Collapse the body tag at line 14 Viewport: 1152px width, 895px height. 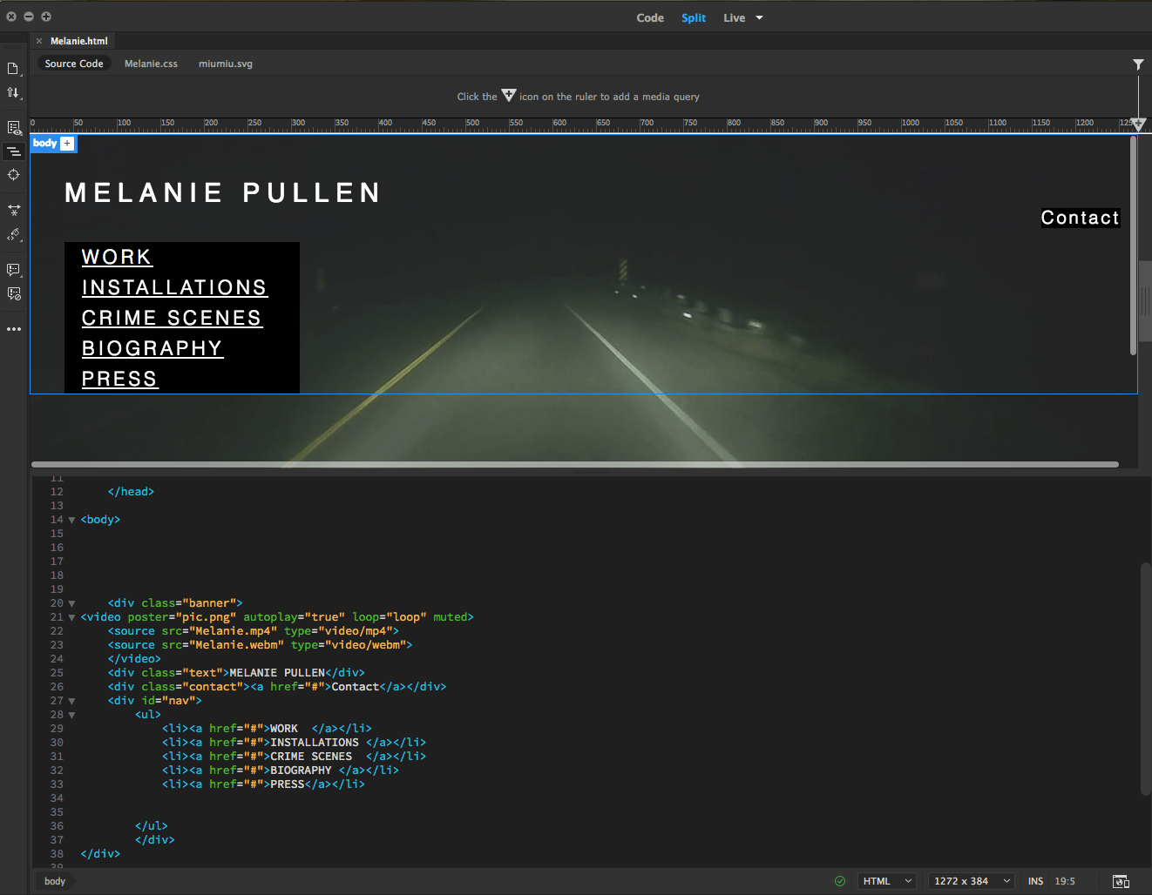[71, 520]
